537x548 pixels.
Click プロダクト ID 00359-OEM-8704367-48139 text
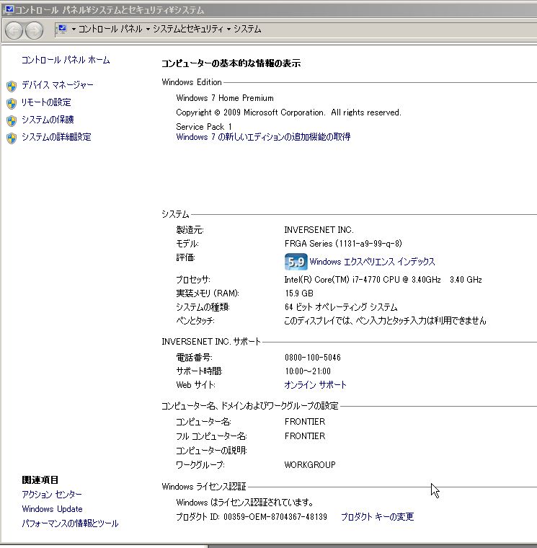pyautogui.click(x=252, y=517)
